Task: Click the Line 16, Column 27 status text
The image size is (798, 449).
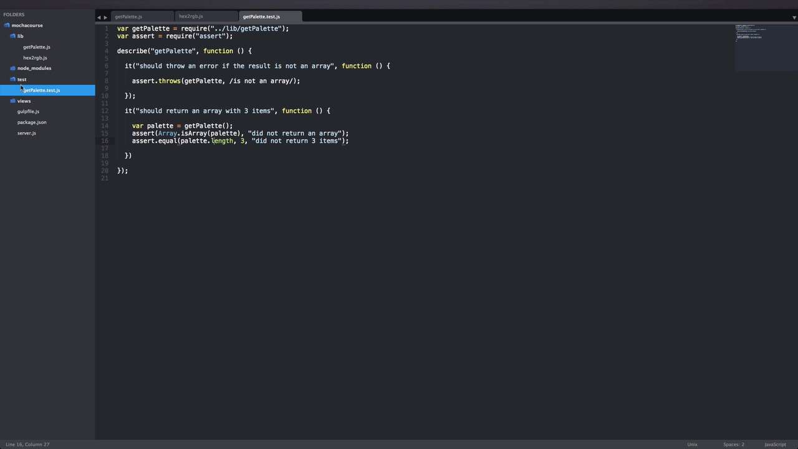Action: [x=27, y=445]
